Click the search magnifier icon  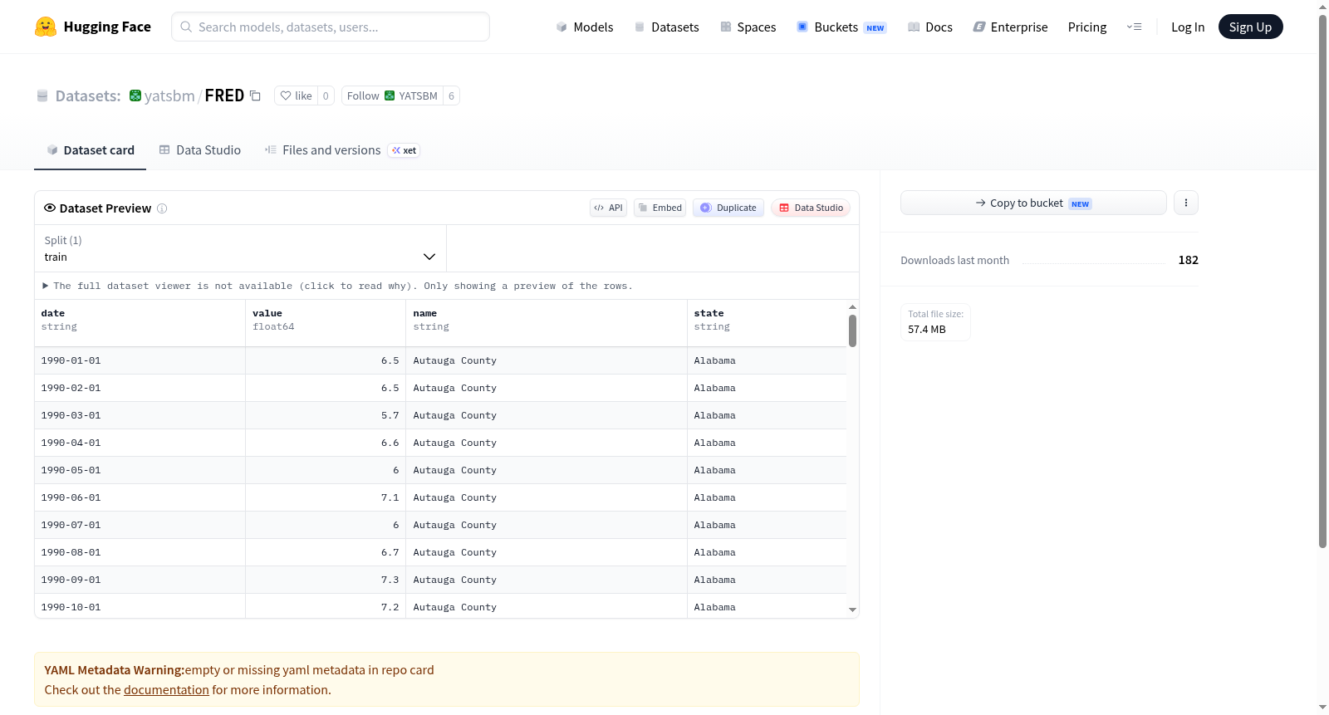(x=186, y=27)
